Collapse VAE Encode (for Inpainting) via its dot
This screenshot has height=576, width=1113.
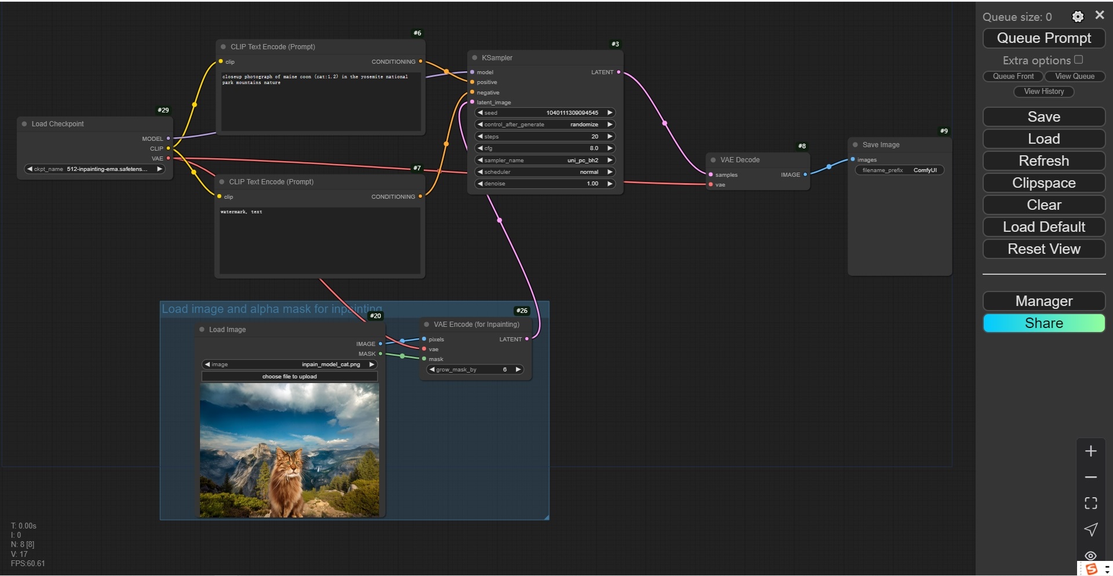click(427, 325)
